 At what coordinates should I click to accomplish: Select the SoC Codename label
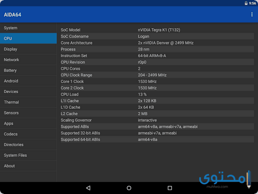[x=75, y=36]
